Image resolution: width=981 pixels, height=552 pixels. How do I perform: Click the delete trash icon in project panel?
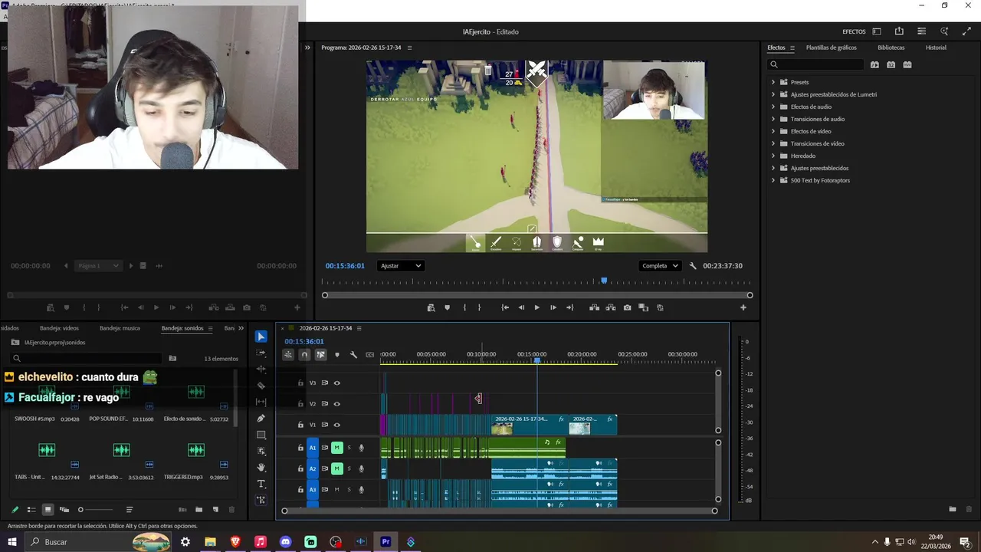[x=231, y=510]
